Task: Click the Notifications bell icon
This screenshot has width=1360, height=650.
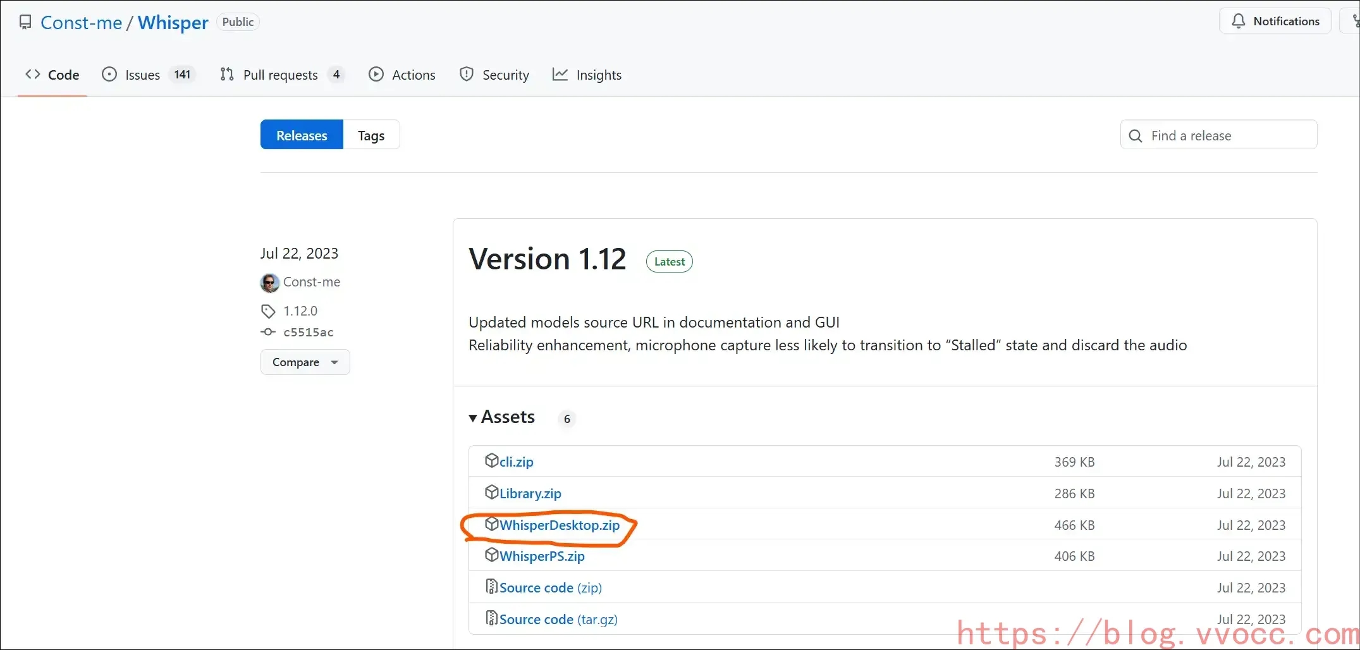Action: pos(1238,21)
